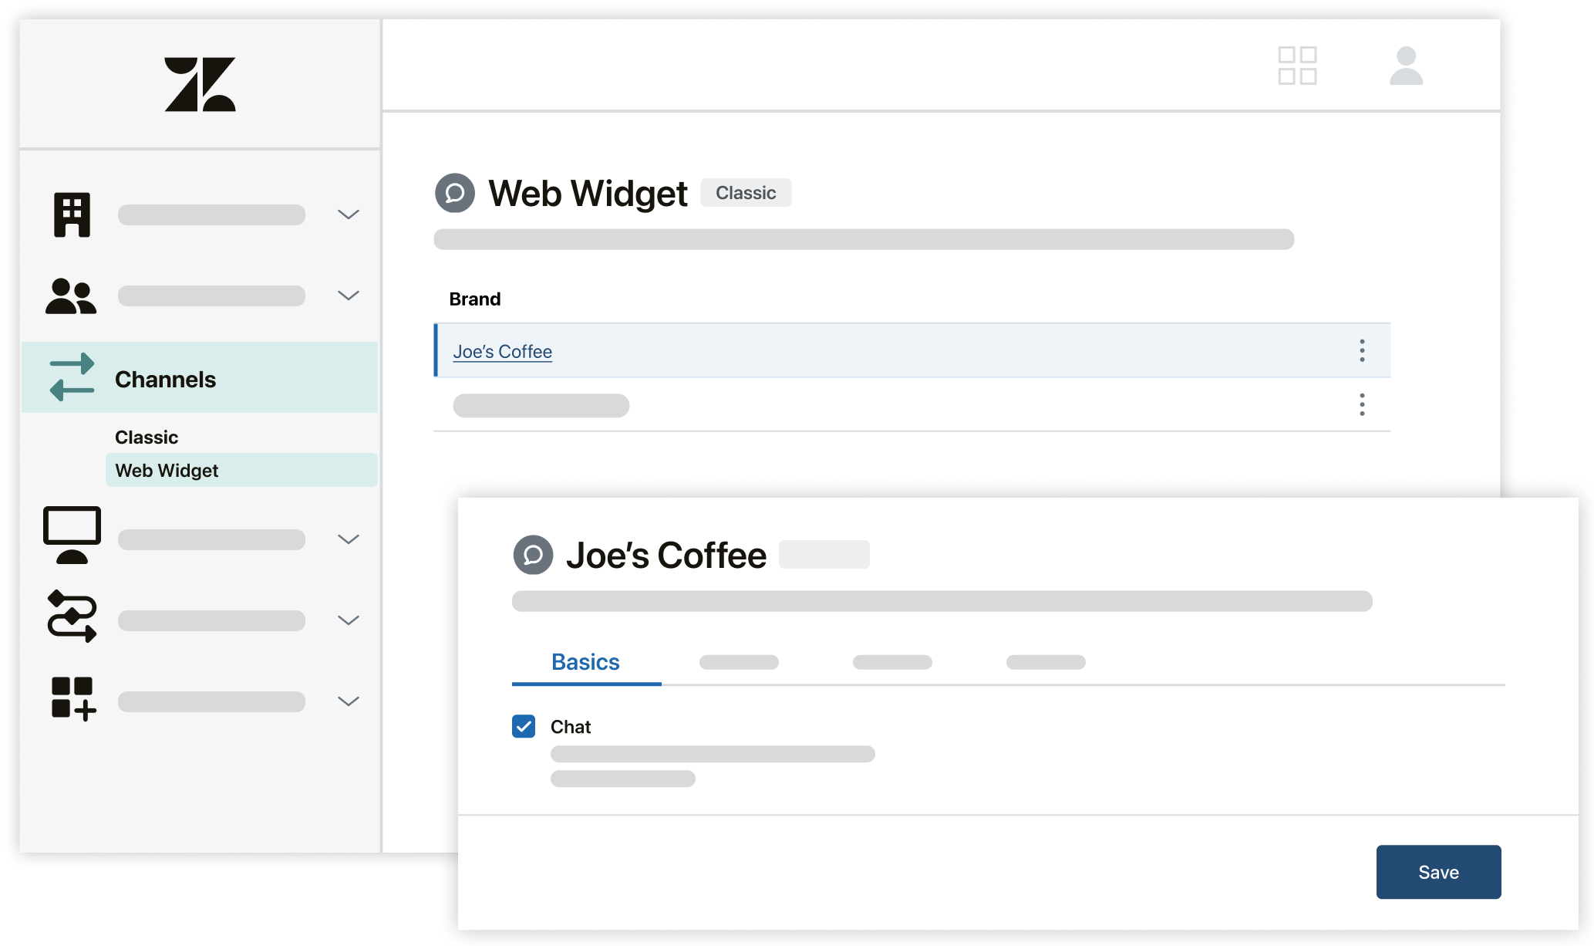The width and height of the screenshot is (1594, 946).
Task: Switch to the Basics tab
Action: (585, 661)
